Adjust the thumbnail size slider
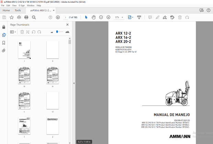Viewport: 213px width, 144px height. click(57, 32)
